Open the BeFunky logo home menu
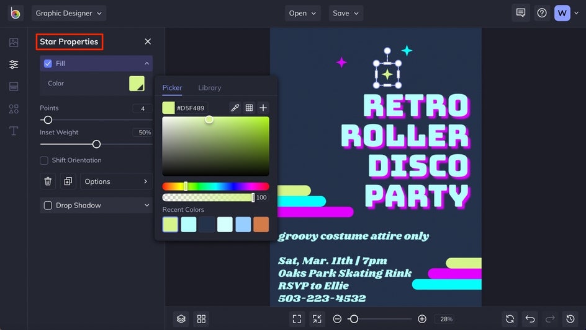This screenshot has height=330, width=586. click(x=16, y=14)
